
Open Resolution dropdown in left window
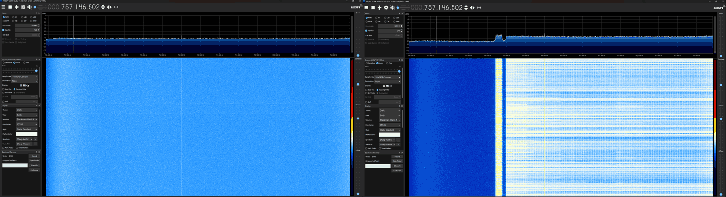[x=27, y=124]
